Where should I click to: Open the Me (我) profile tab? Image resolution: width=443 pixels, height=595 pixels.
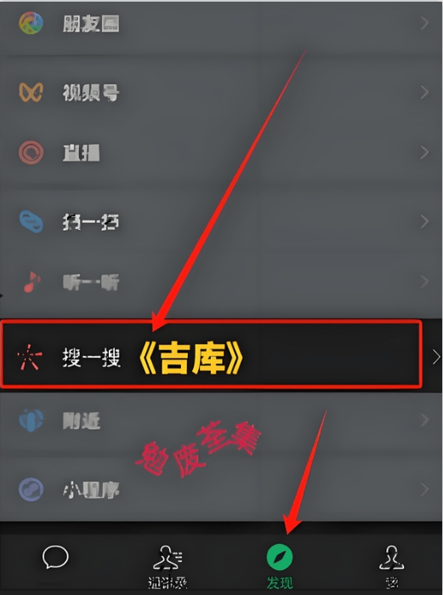[391, 567]
